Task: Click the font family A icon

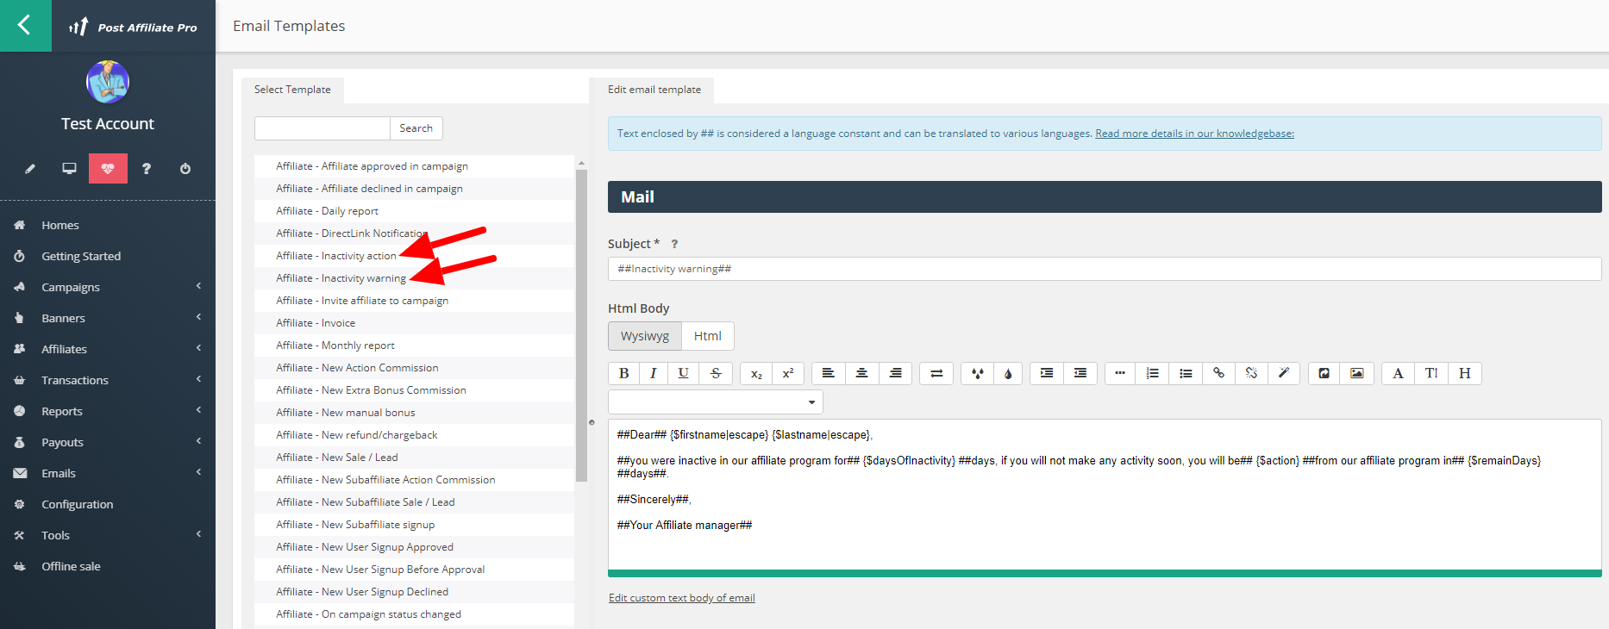Action: click(x=1398, y=373)
